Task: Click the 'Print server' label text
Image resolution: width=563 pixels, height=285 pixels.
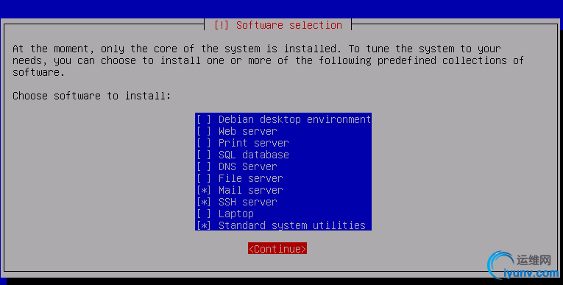Action: (253, 143)
